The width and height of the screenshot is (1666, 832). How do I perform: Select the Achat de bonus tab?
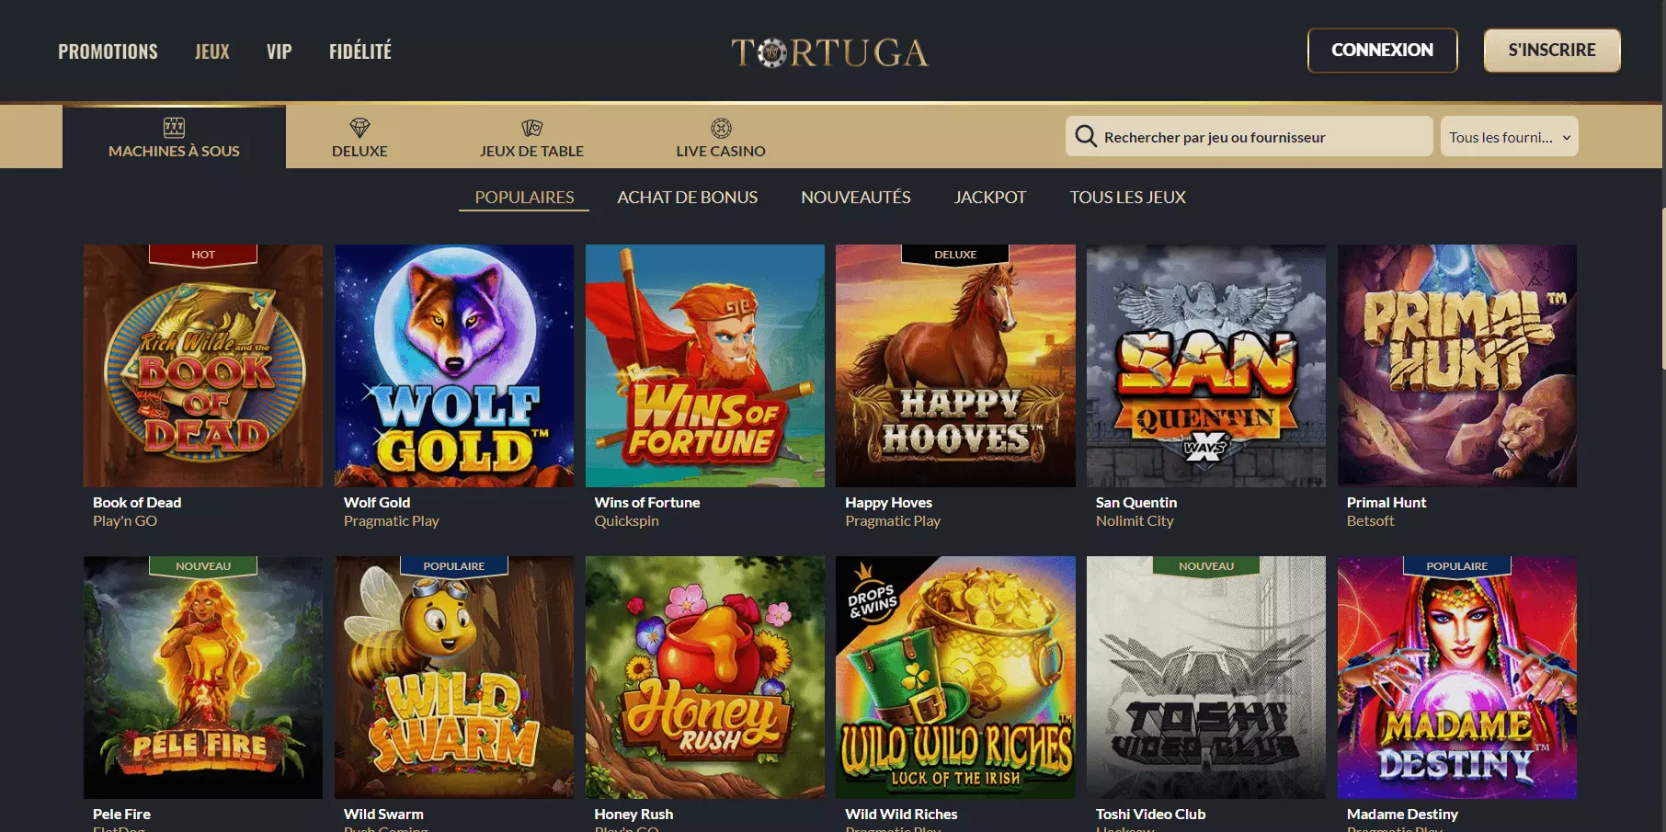click(x=688, y=197)
